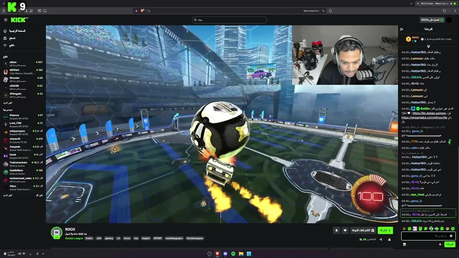The height and width of the screenshot is (258, 459).
Task: Open recommended channel mohammed_oden
Action: 23,180
